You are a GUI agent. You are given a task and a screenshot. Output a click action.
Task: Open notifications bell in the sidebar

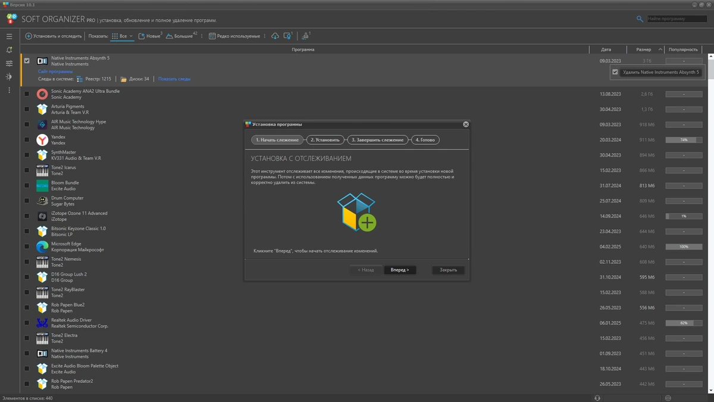tap(9, 50)
